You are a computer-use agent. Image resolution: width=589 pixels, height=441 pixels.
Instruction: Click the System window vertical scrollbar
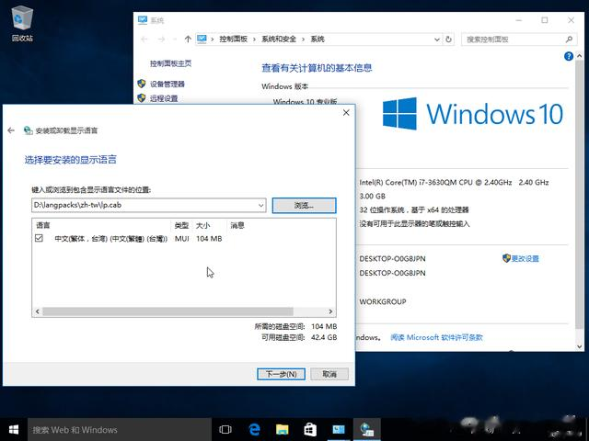pyautogui.click(x=579, y=195)
